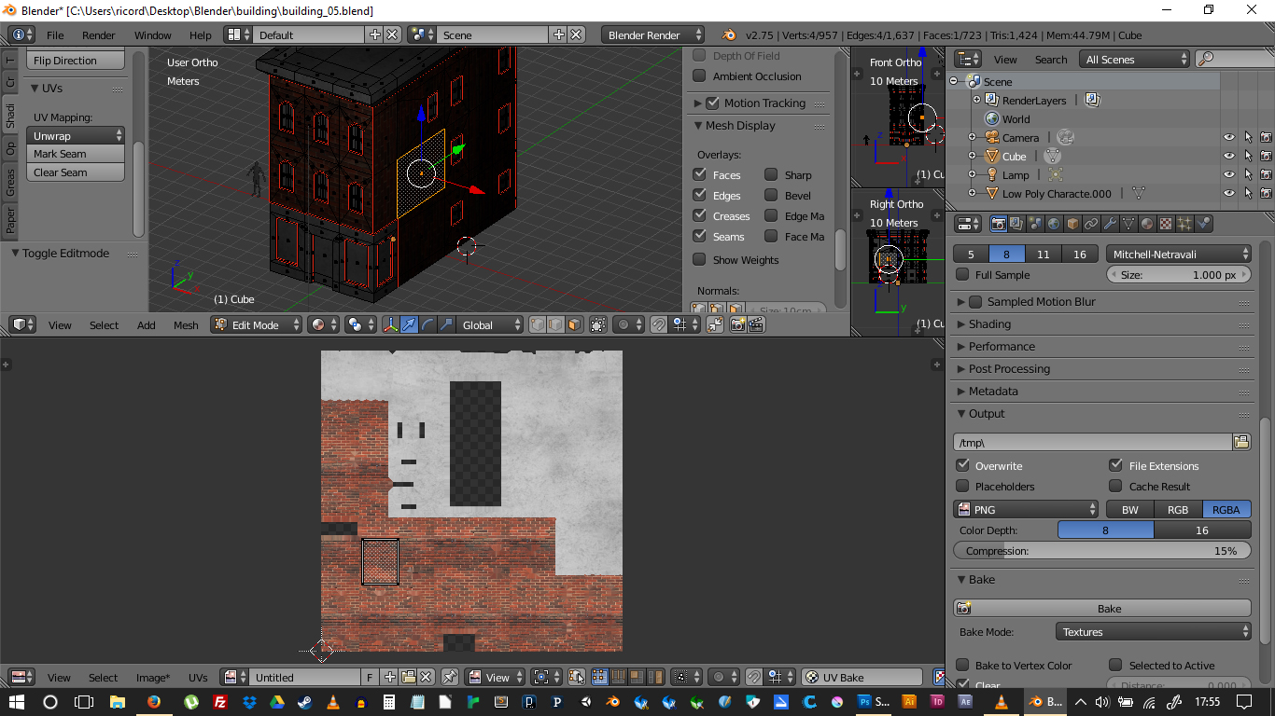1275x716 pixels.
Task: Open the Material properties tab icon
Action: [1147, 224]
